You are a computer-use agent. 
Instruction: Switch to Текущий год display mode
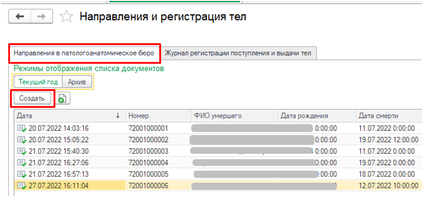pyautogui.click(x=38, y=82)
